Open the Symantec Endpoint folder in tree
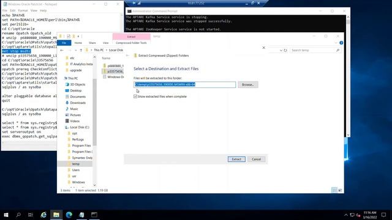This screenshot has width=392, height=220. click(x=82, y=158)
